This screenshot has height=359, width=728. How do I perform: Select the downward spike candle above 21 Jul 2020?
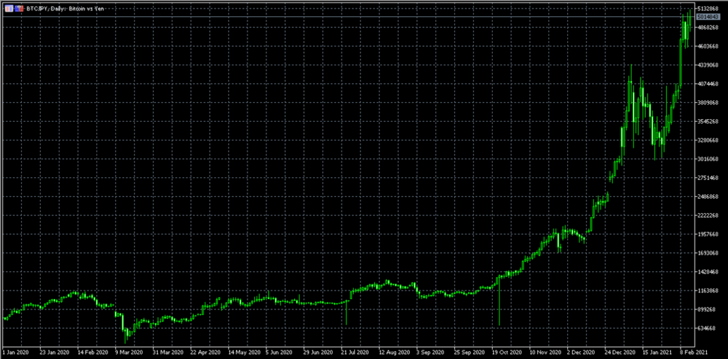(x=346, y=313)
